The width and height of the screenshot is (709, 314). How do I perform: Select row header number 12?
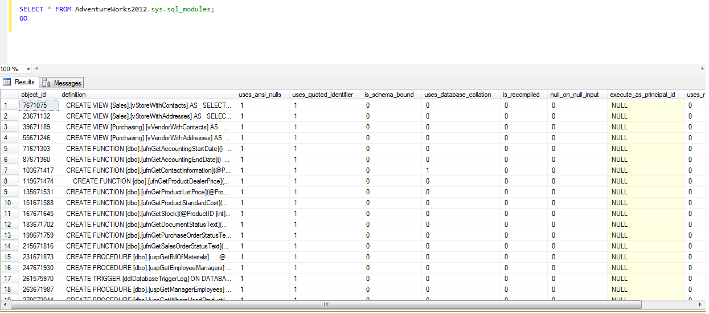[x=9, y=225]
